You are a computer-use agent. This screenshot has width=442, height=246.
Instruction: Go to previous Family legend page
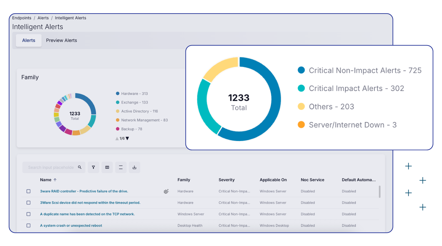coord(117,139)
